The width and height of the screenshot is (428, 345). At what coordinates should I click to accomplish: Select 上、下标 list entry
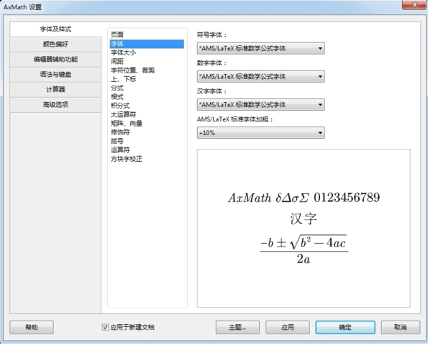[147, 79]
